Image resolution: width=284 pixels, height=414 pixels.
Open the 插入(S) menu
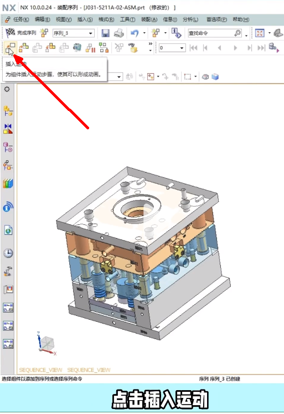point(85,19)
